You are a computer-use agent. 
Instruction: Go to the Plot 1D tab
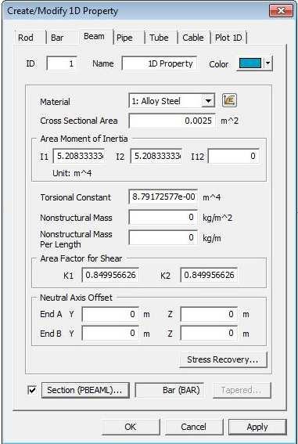(x=228, y=38)
